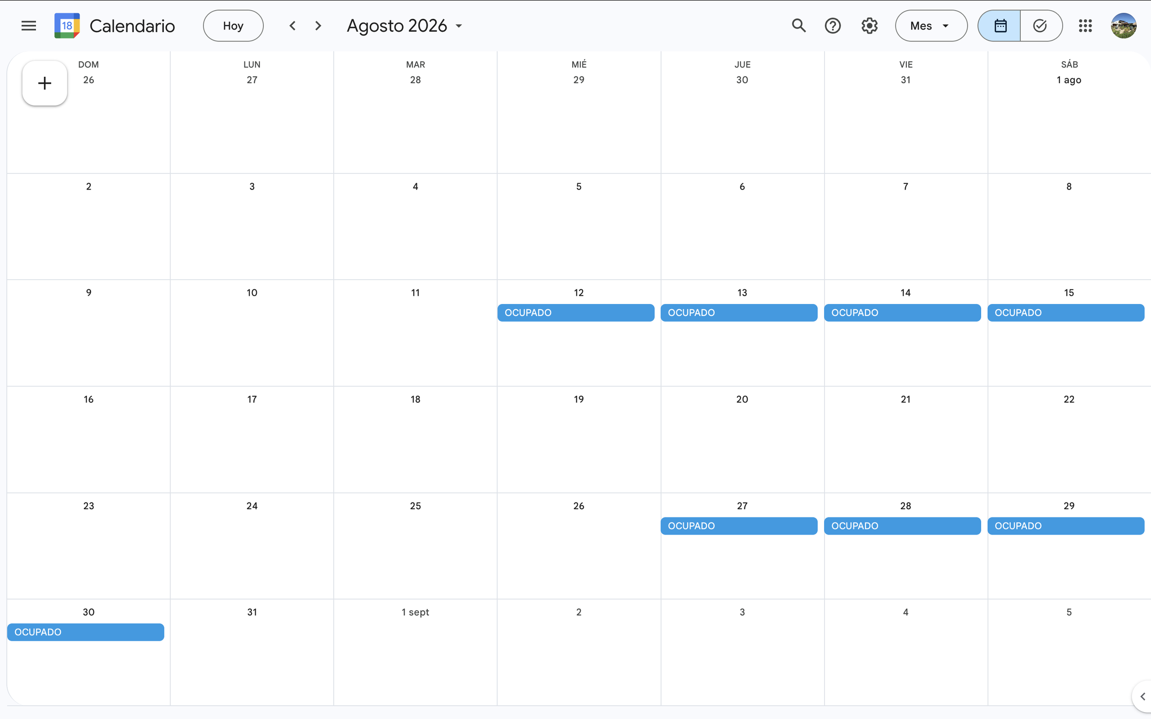Image resolution: width=1151 pixels, height=719 pixels.
Task: Open the Mes view dropdown
Action: point(930,26)
